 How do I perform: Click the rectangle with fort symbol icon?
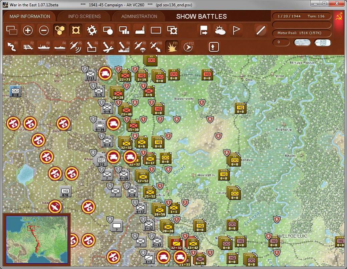pyautogui.click(x=172, y=30)
